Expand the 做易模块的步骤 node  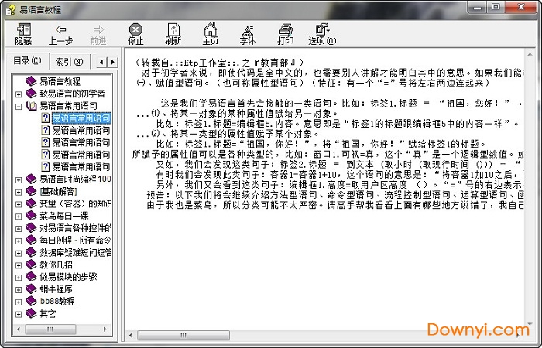pyautogui.click(x=19, y=277)
